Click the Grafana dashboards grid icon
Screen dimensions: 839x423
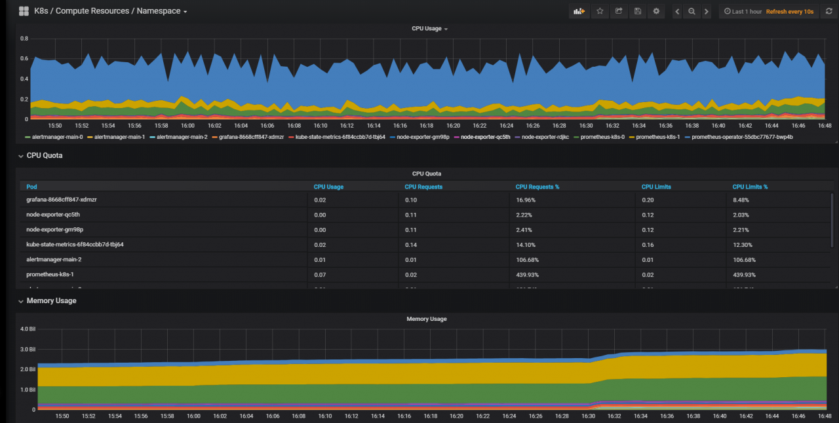[24, 11]
